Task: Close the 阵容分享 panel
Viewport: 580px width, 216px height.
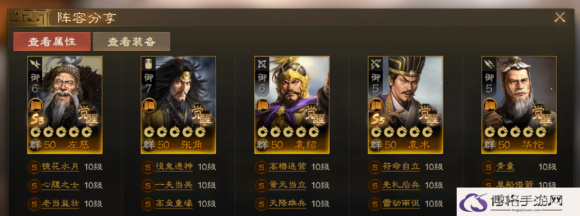Action: coord(560,18)
